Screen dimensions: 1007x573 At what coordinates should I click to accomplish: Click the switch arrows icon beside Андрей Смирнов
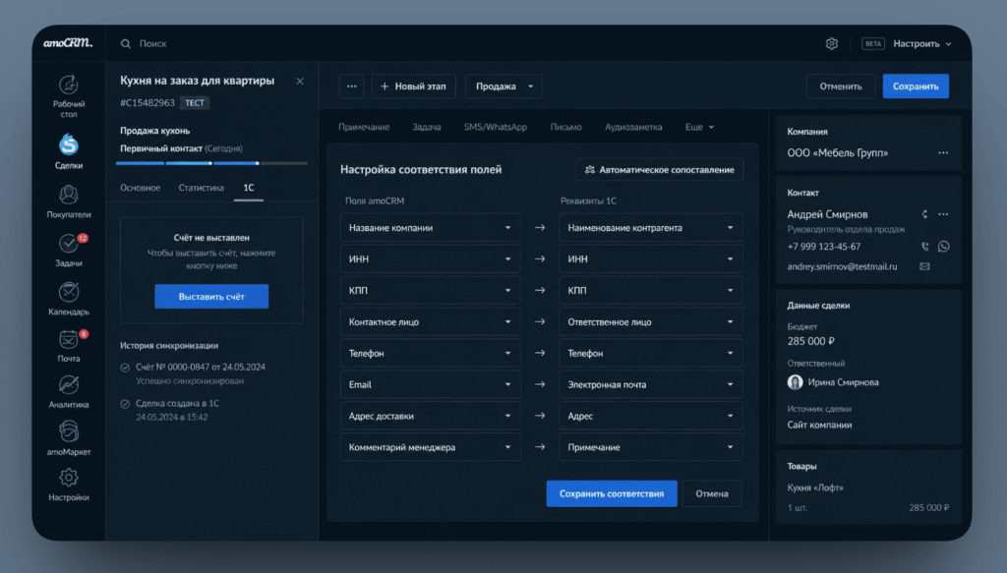(x=924, y=214)
